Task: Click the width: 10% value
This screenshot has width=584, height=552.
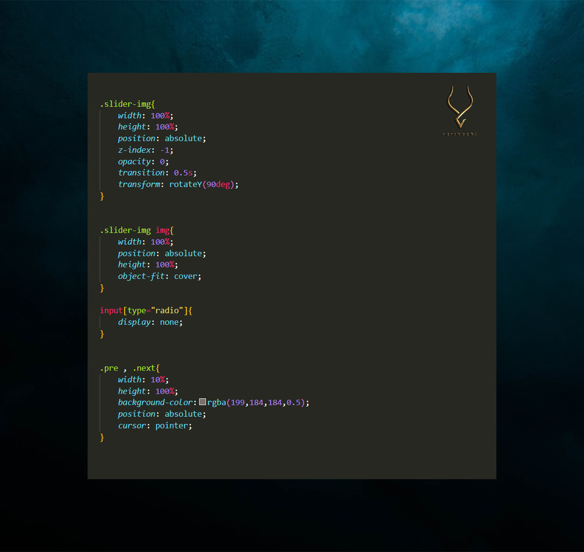Action: [158, 380]
